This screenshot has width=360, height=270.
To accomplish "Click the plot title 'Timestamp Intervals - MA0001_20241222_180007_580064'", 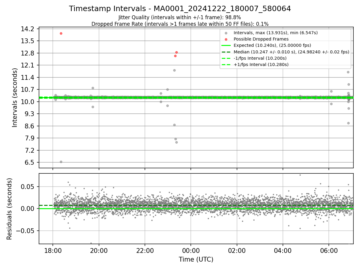I will tap(180, 9).
